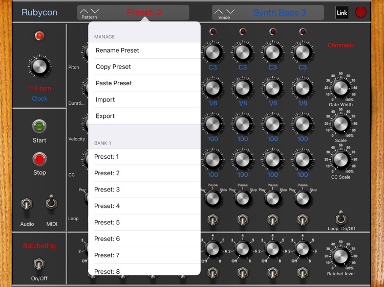Load Preset: 7 from Bank 1
Image resolution: width=384 pixels, height=287 pixels.
coord(144,255)
